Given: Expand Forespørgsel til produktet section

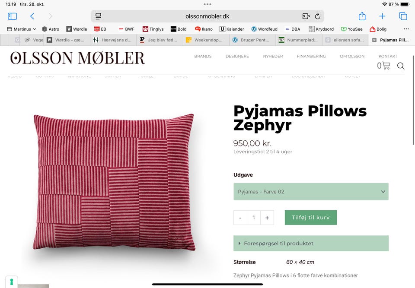Looking at the screenshot, I should [x=311, y=243].
